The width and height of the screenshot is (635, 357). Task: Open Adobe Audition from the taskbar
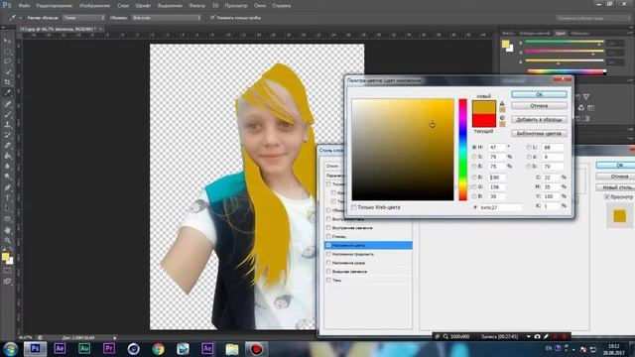84,348
